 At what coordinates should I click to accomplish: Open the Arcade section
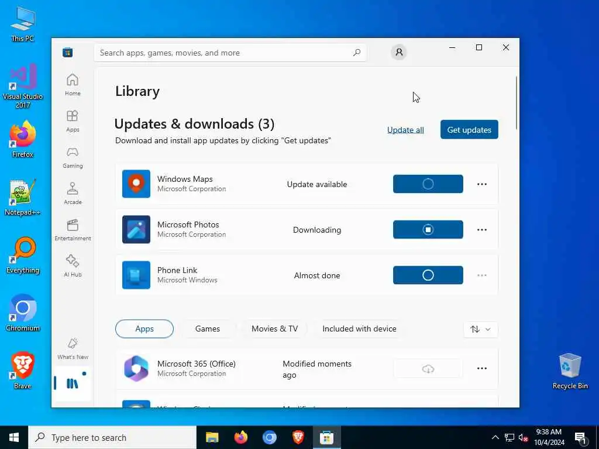73,194
